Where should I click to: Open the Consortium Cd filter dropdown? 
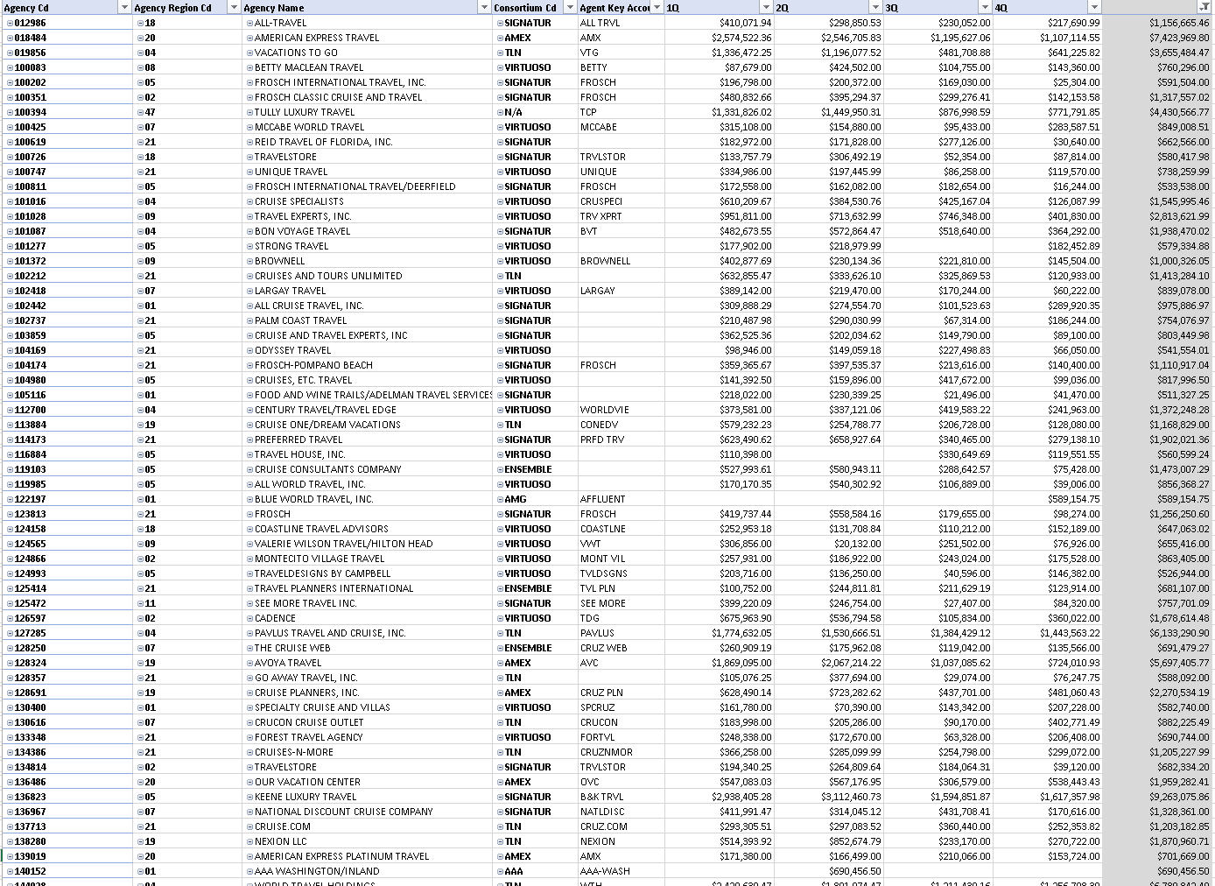pos(571,8)
